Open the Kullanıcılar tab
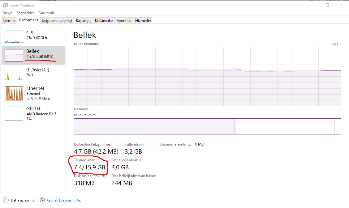 104,21
